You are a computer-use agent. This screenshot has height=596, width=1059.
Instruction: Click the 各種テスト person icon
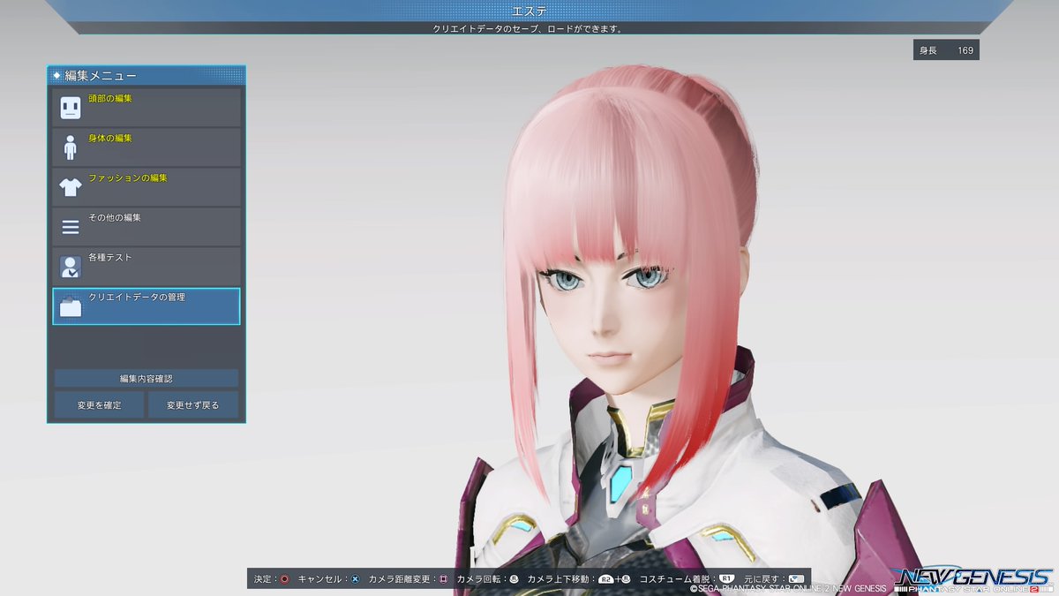tap(71, 267)
